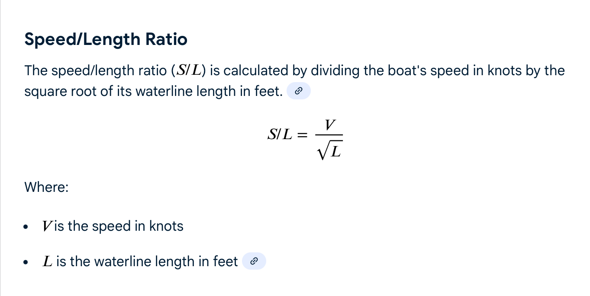
Task: Click the bullet dot before the L definition
Action: 27,262
